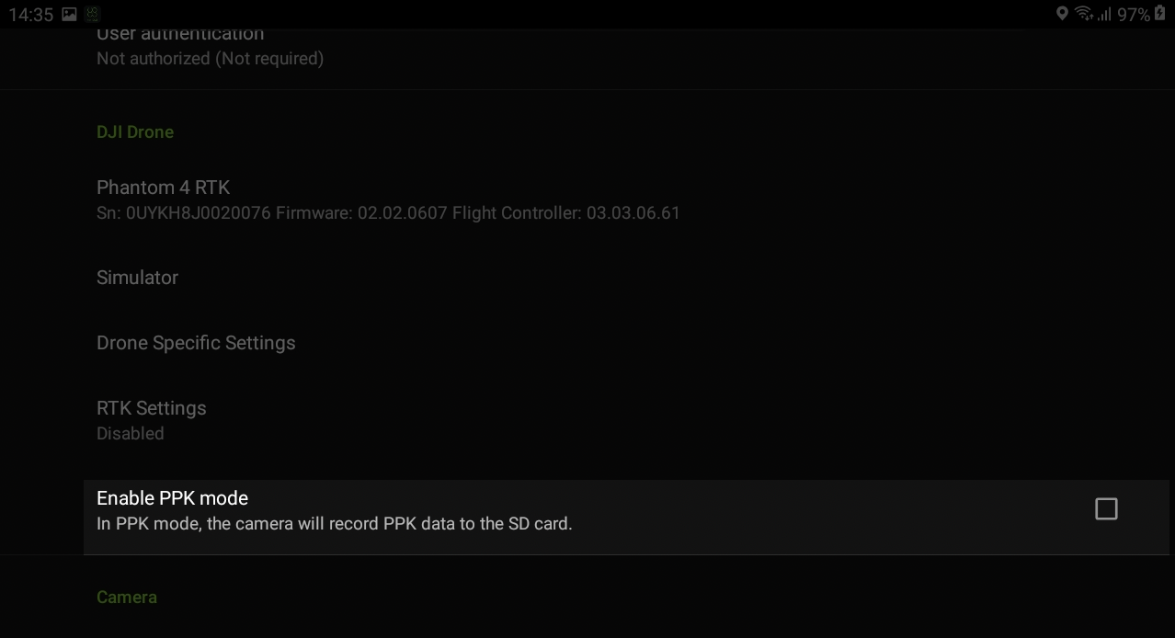Tap the 14:35 clock in status bar
This screenshot has width=1175, height=638.
pos(31,15)
